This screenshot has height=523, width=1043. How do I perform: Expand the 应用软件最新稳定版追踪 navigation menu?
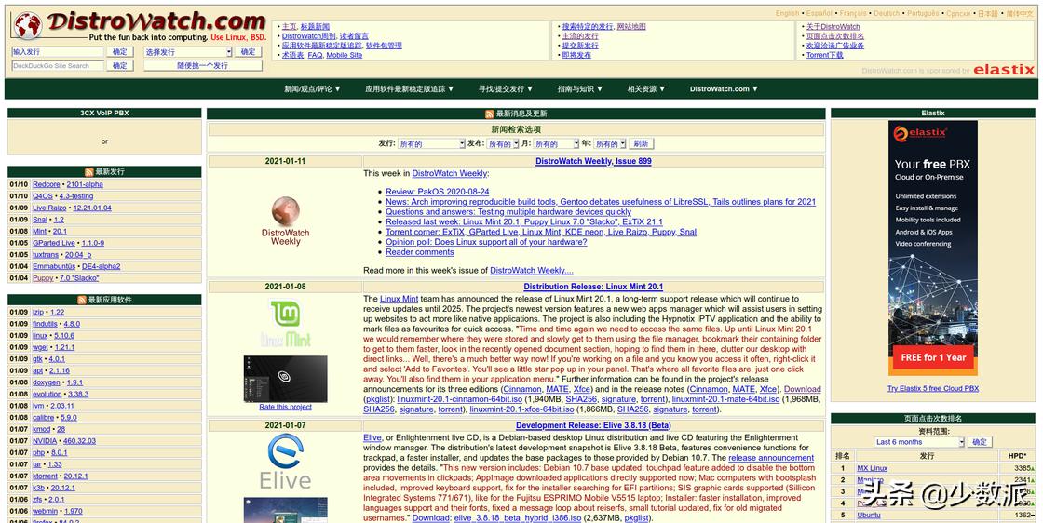[x=409, y=89]
